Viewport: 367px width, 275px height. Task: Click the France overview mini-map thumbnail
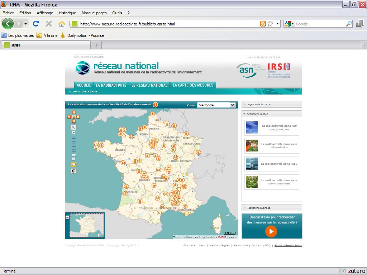87,226
